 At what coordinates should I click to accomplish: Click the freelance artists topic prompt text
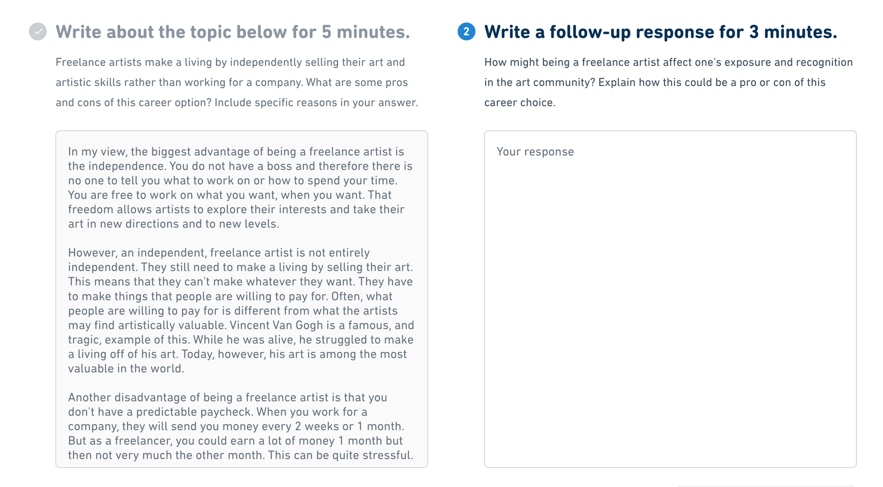[236, 82]
